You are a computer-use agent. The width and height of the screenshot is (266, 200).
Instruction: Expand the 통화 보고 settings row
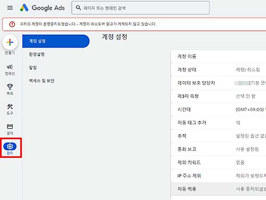[x=219, y=149]
